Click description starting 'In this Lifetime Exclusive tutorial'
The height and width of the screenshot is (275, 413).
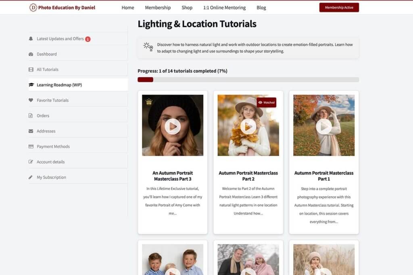click(x=173, y=201)
